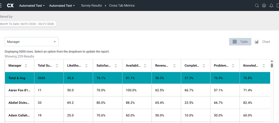Click the CX logo
Screen dimensions: 279x123
coord(10,5)
